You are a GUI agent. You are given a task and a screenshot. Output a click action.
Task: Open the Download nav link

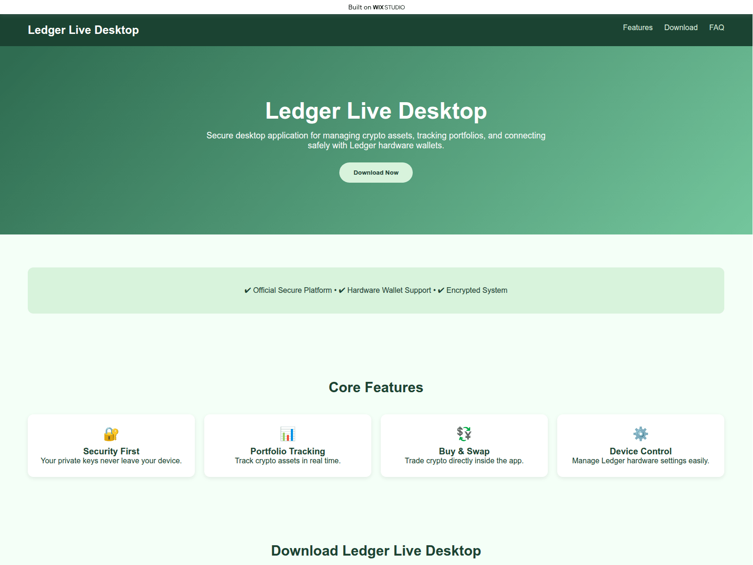click(681, 27)
